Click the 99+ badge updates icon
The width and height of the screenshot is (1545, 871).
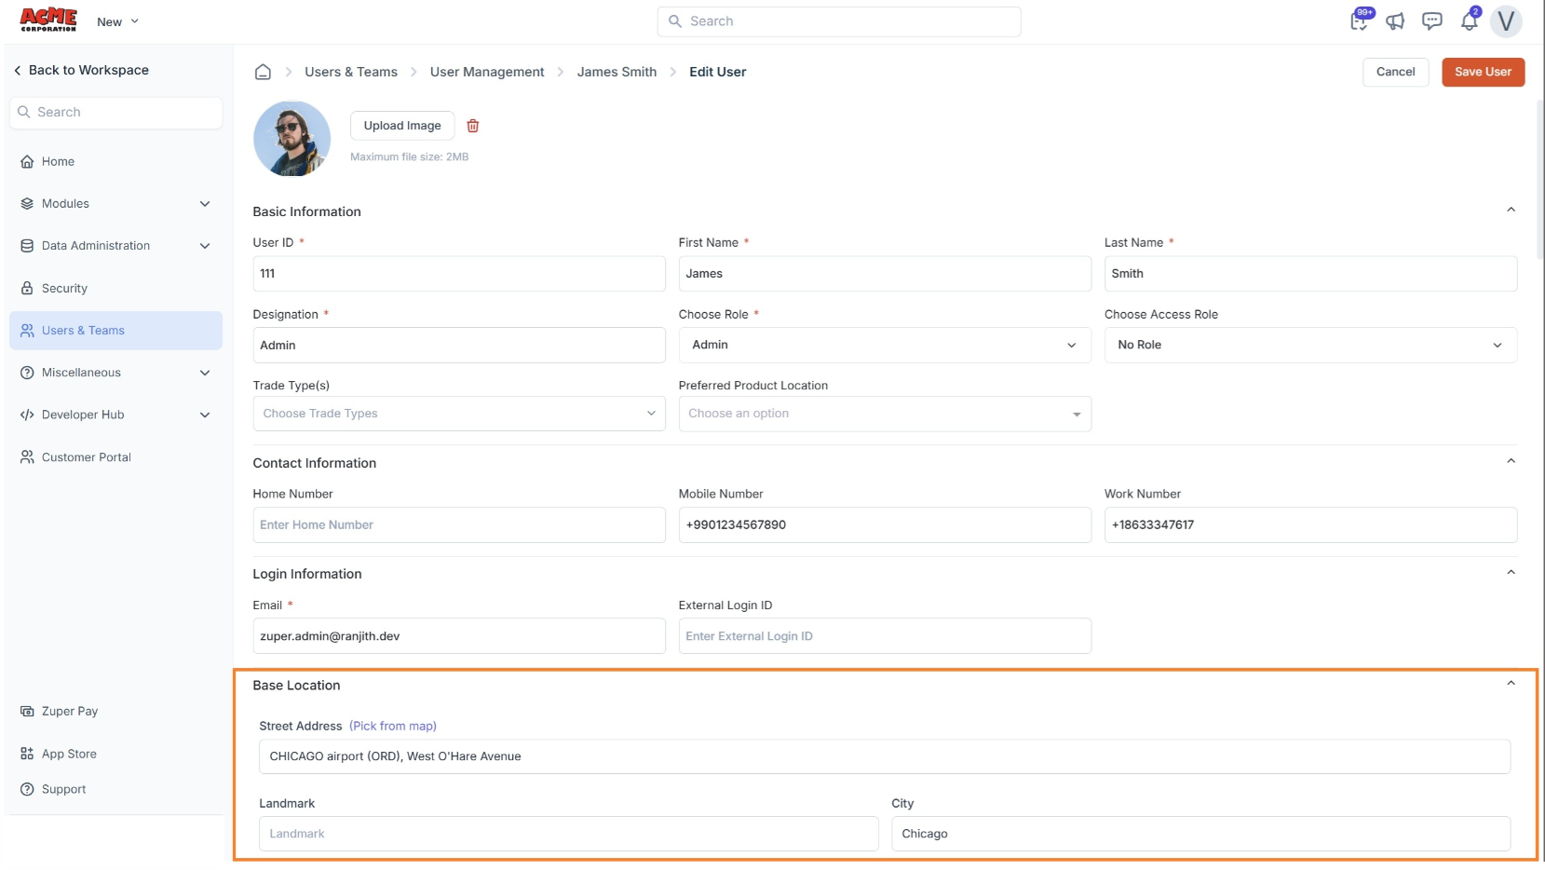point(1359,21)
